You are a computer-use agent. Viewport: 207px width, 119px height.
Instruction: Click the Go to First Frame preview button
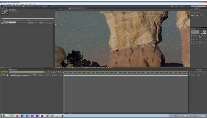tap(192, 10)
